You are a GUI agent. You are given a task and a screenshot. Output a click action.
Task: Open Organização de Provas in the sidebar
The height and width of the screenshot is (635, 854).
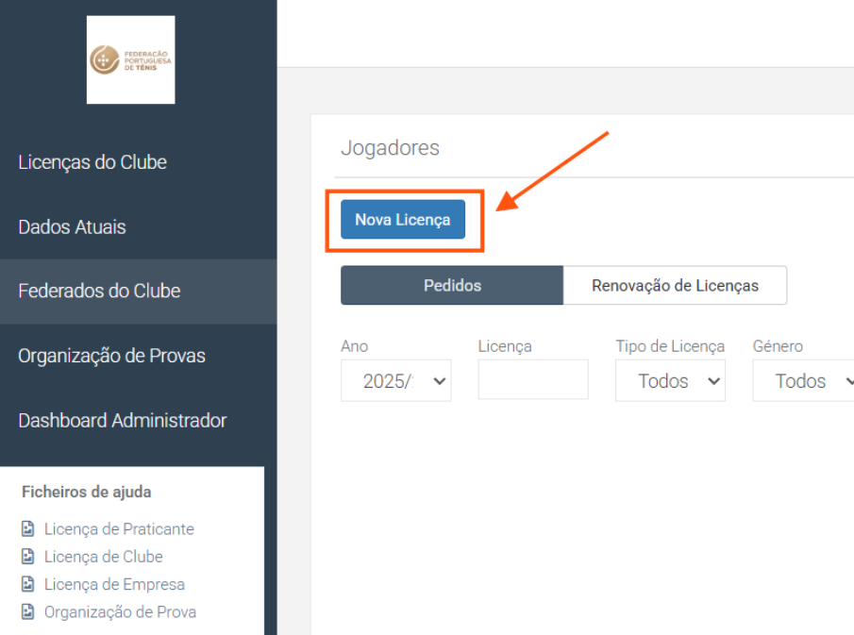111,356
